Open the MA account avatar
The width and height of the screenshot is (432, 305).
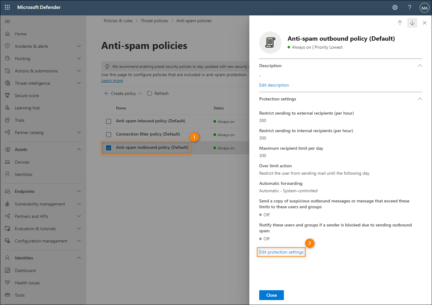[x=425, y=8]
